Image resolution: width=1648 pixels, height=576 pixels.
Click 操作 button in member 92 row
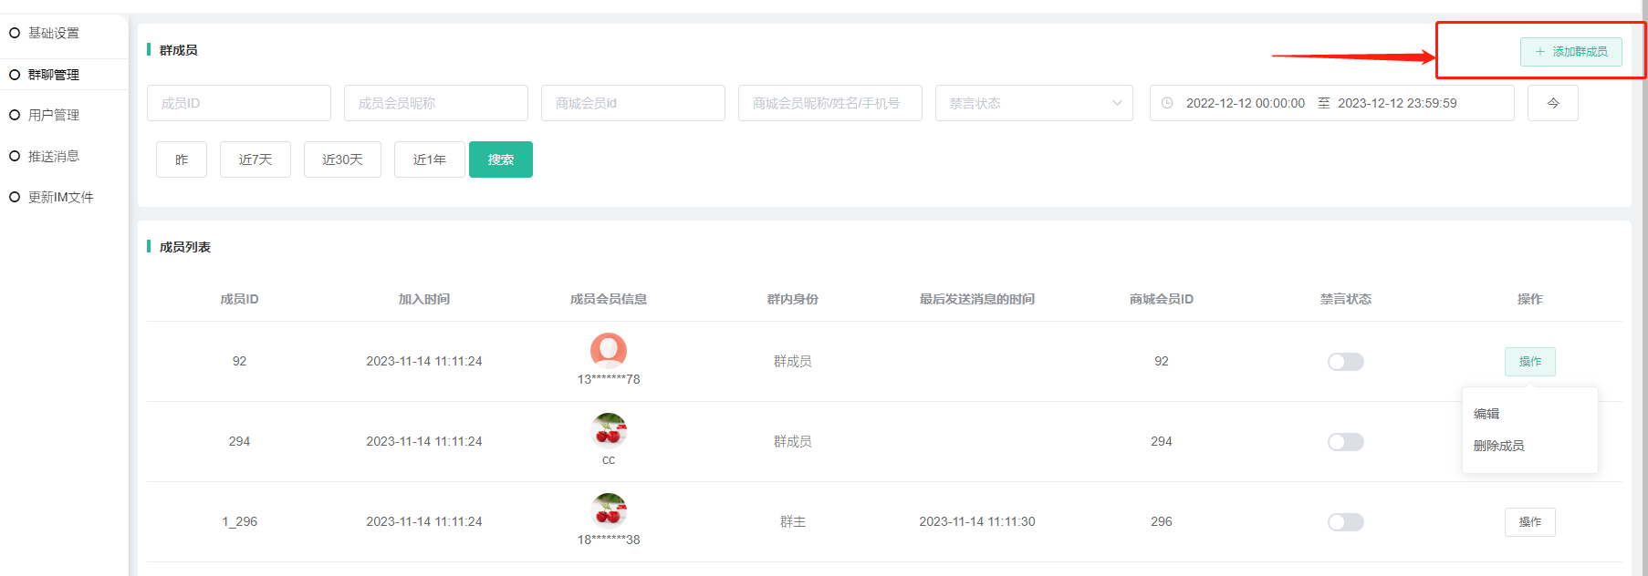coord(1530,362)
